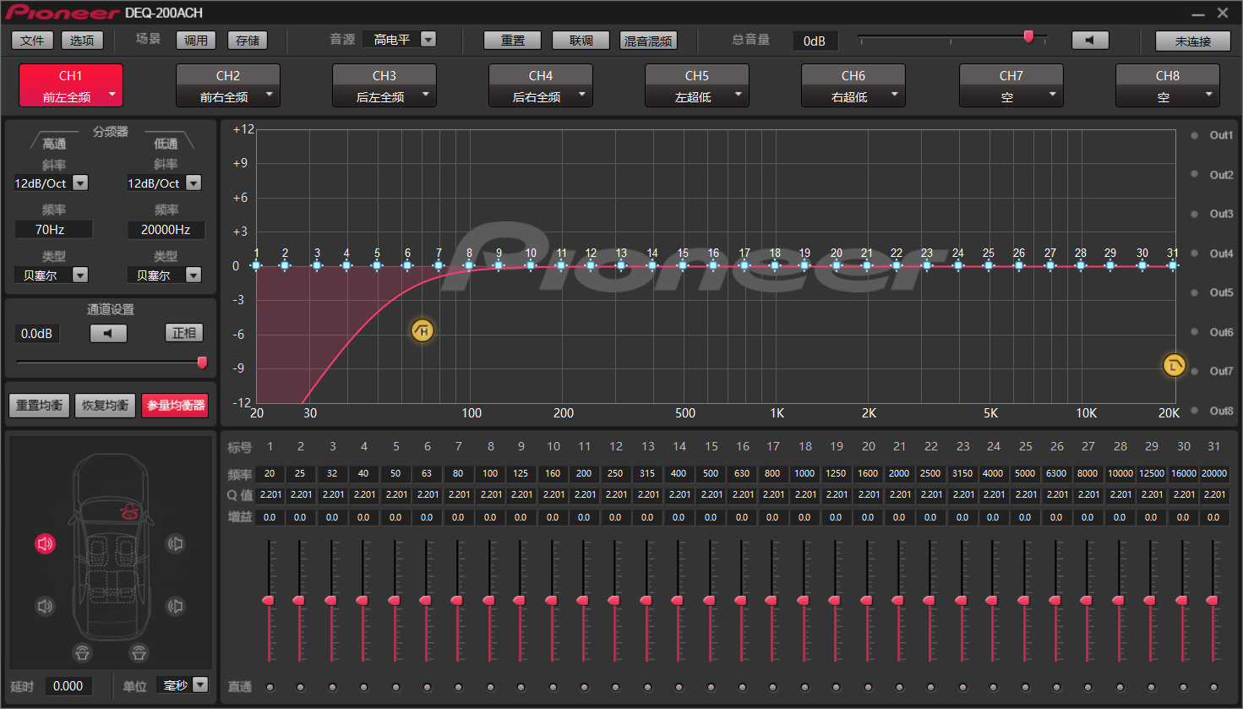The image size is (1243, 709).
Task: Select the left subwoofer icon in car diagram
Action: (82, 652)
